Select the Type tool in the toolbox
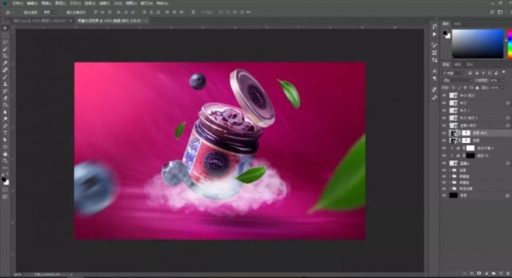Screen dimensions: 512x278 tap(5, 133)
